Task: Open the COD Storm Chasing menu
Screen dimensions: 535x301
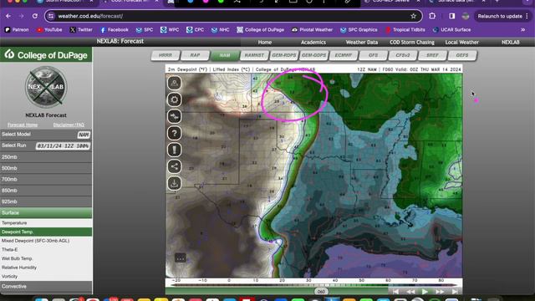Action: point(412,43)
